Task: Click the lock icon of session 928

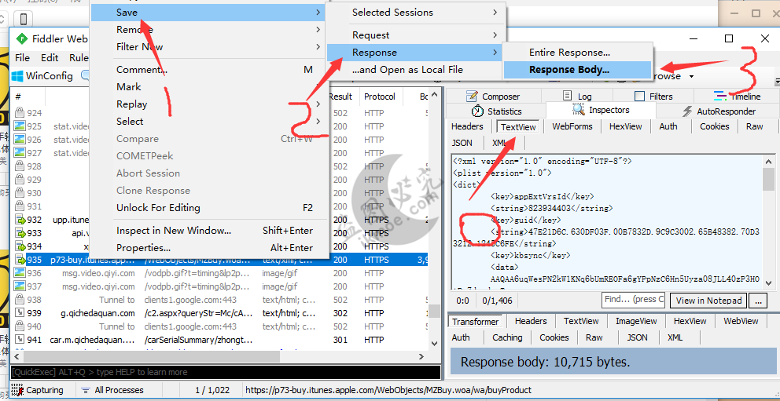Action: (20, 166)
